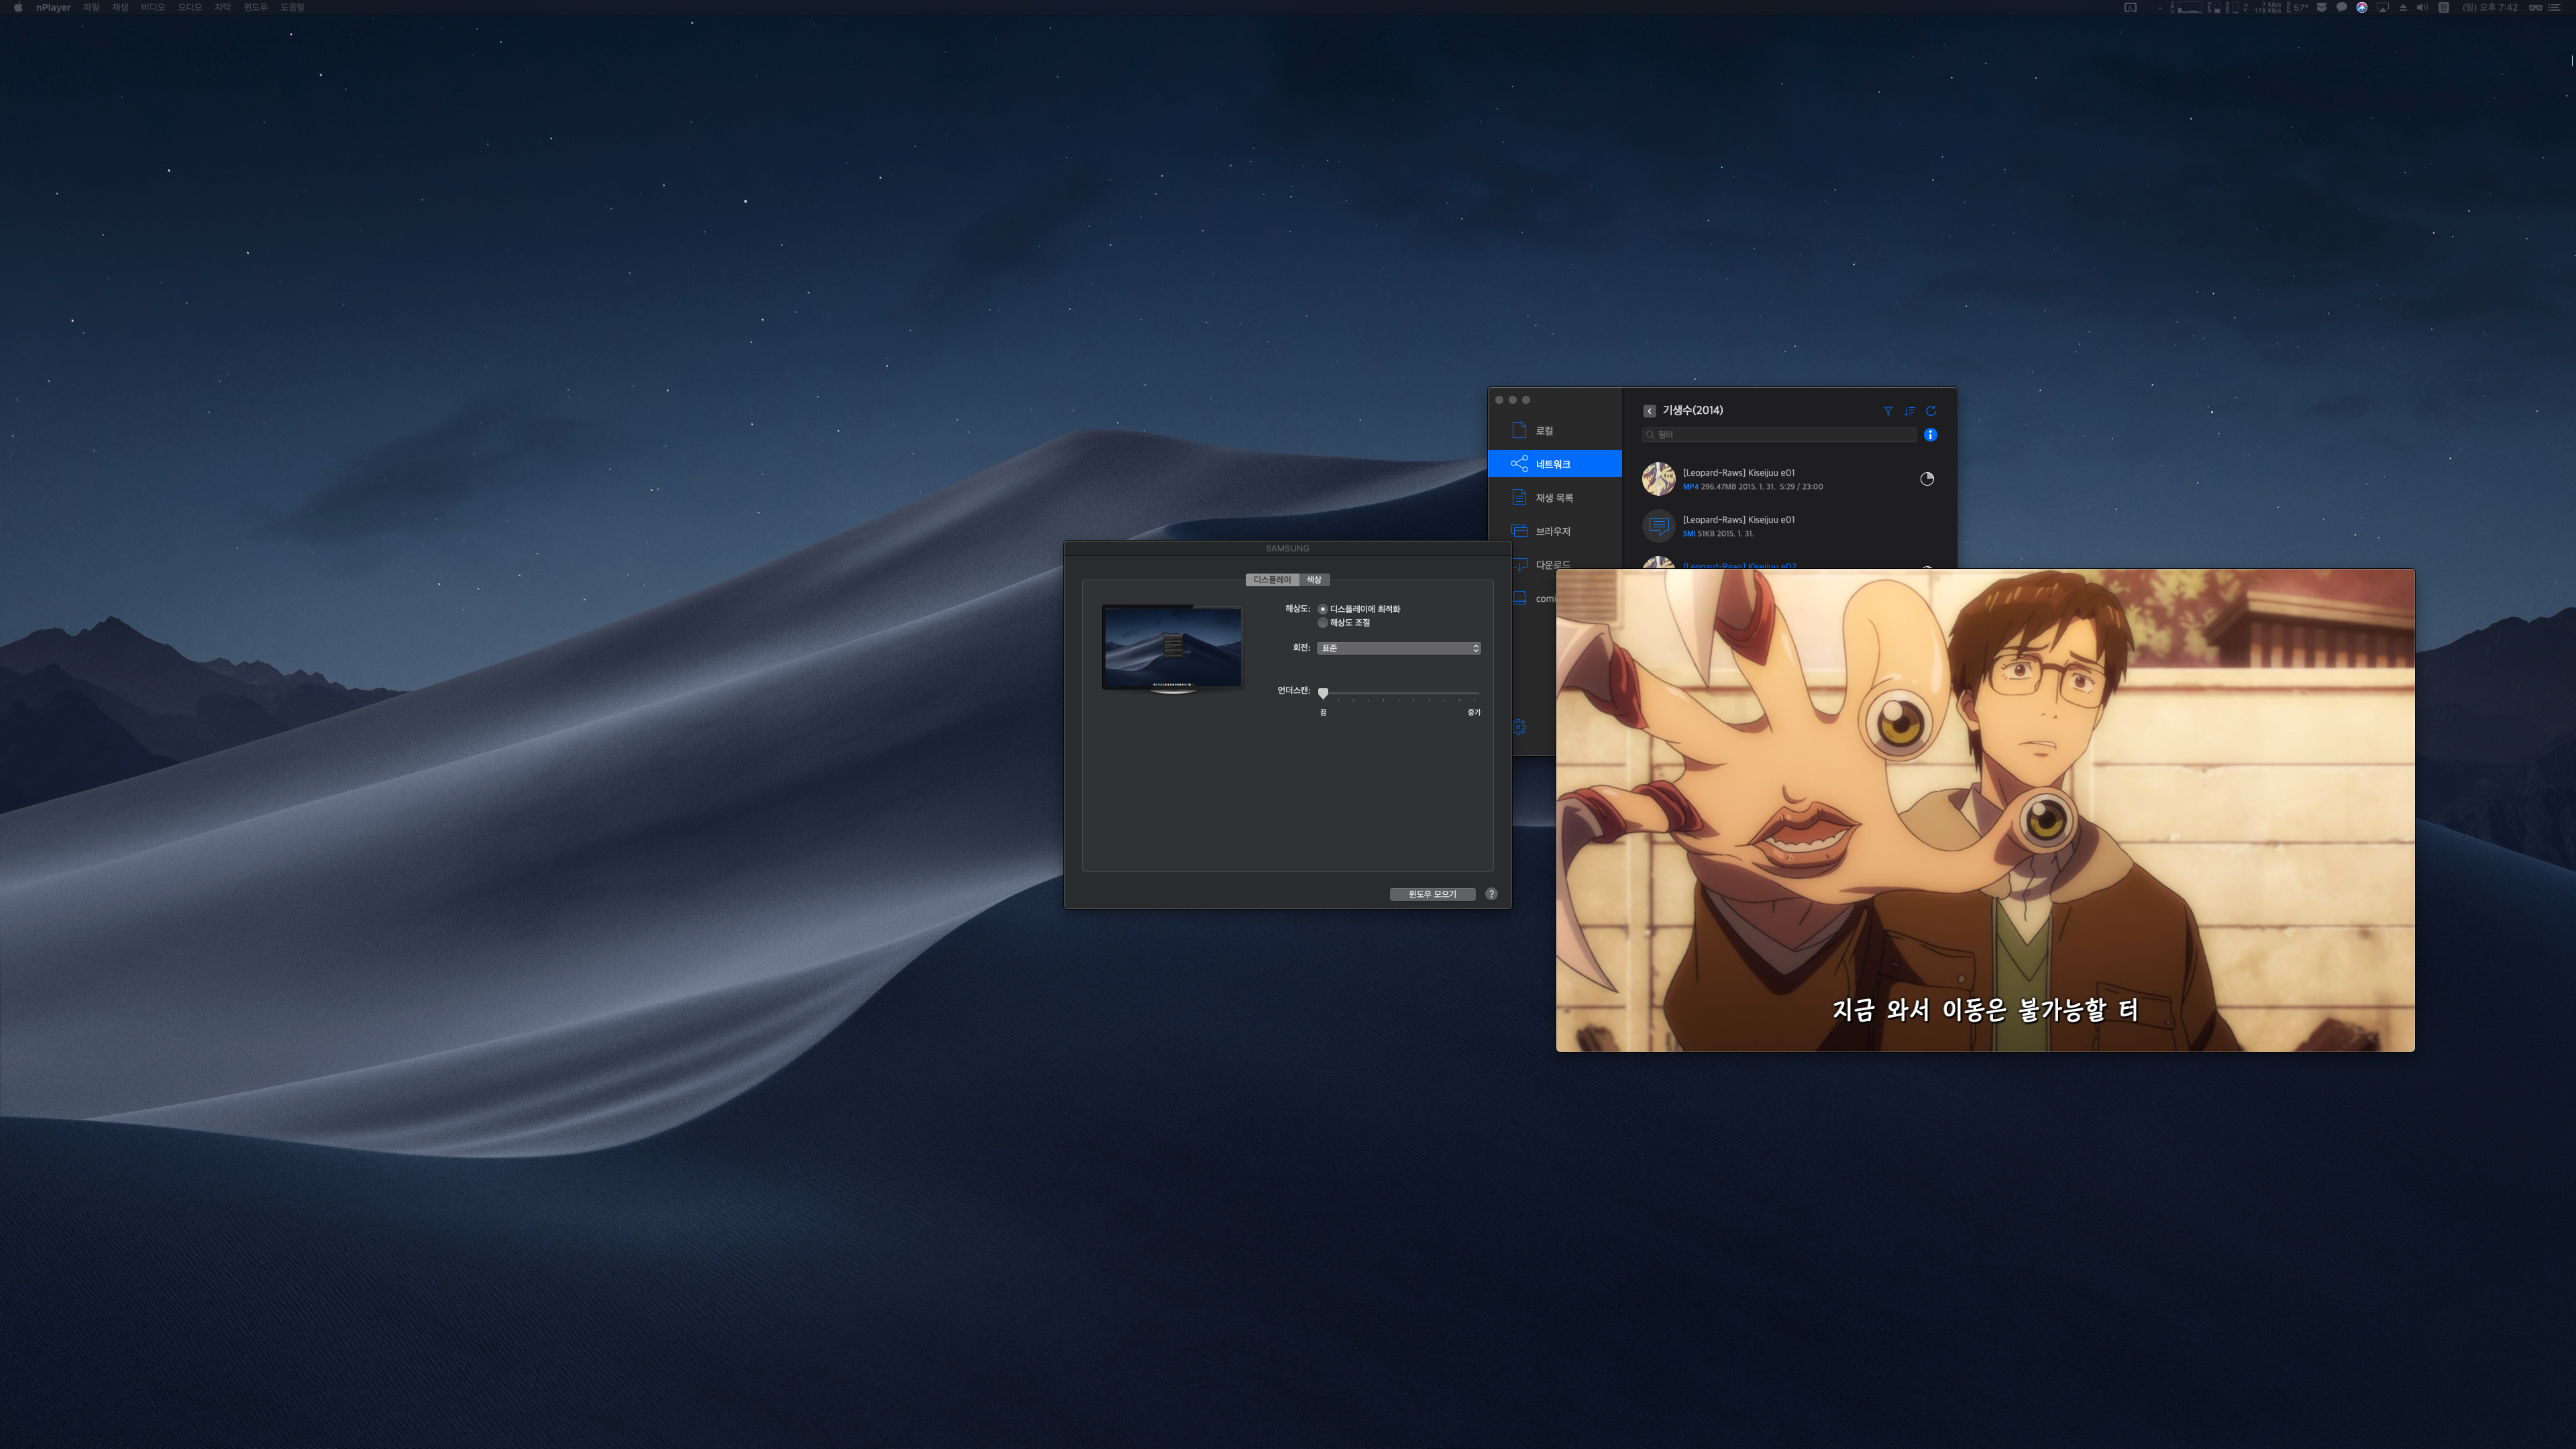Screen dimensions: 2576x1449
Task: Open the 브라우저 (Browser) sidebar section
Action: 1552,532
